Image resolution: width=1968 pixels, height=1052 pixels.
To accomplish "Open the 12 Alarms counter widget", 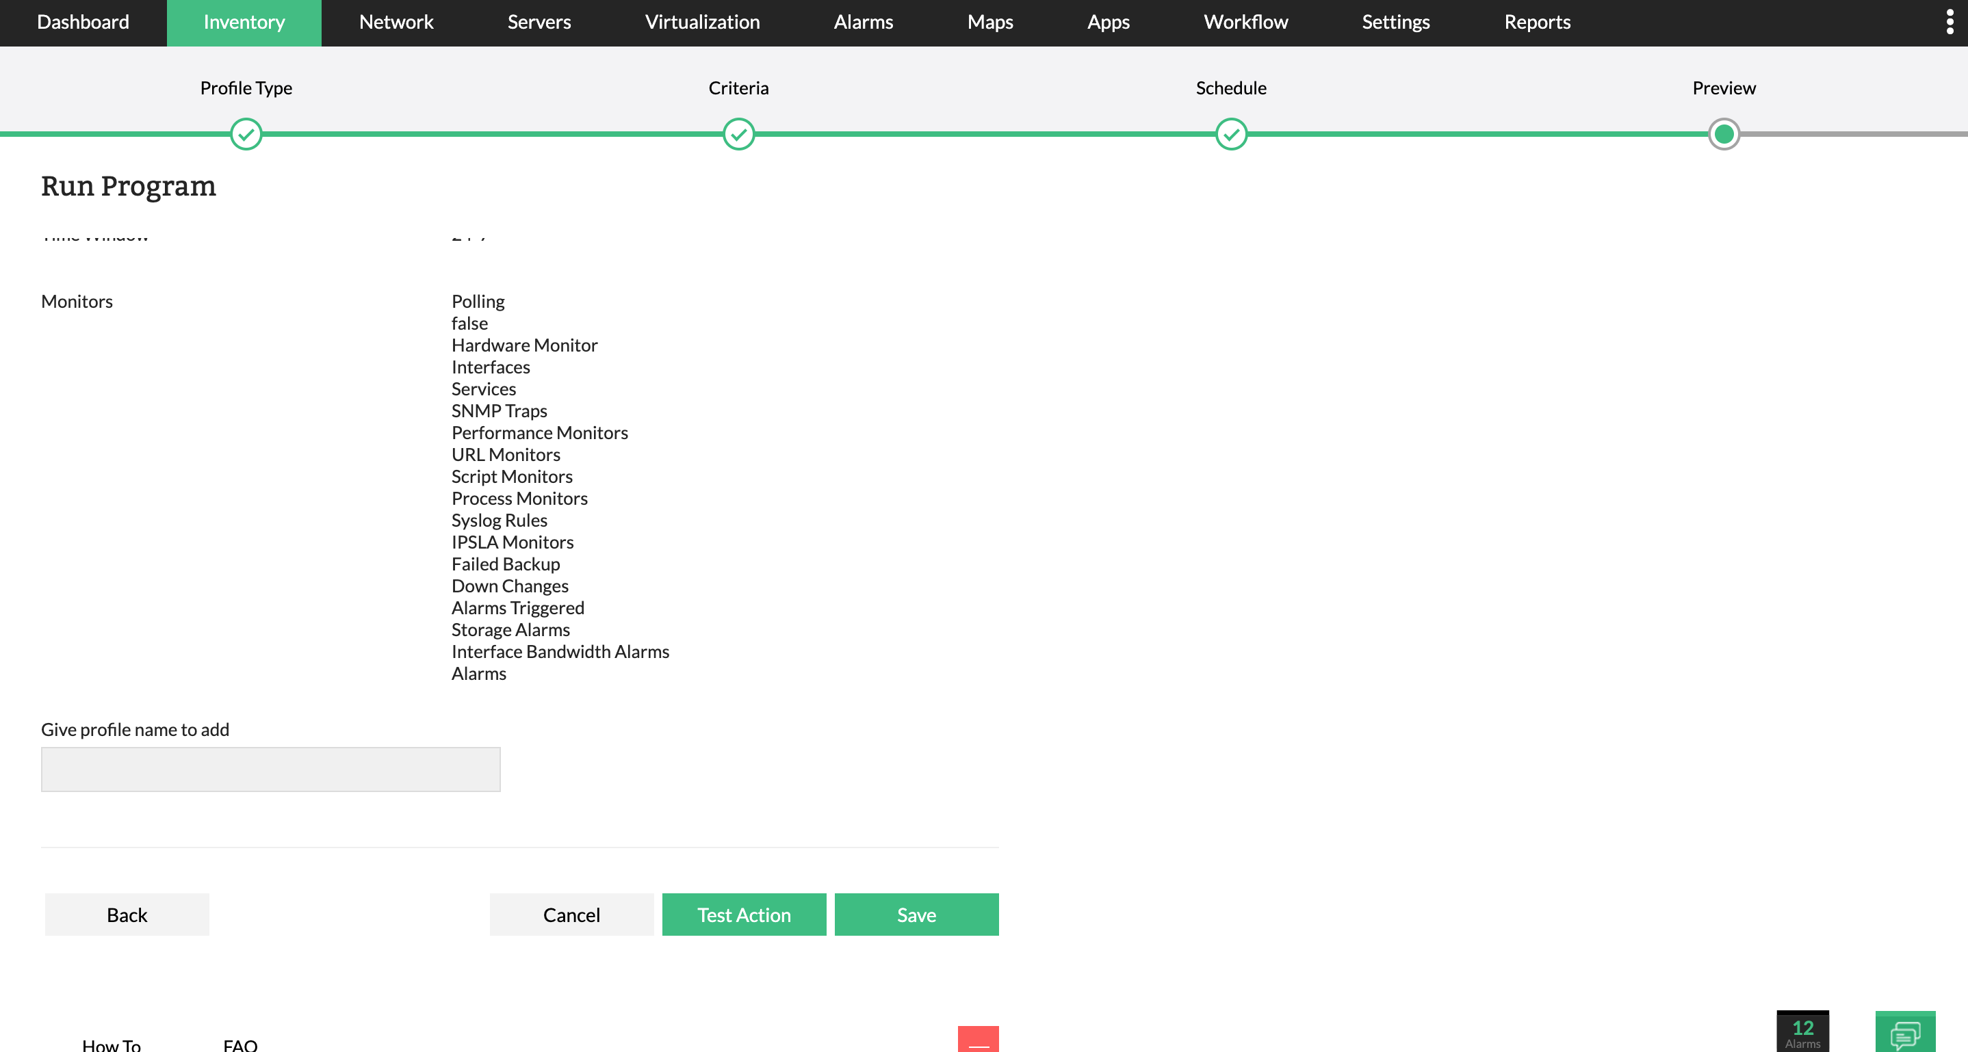I will [x=1802, y=1032].
